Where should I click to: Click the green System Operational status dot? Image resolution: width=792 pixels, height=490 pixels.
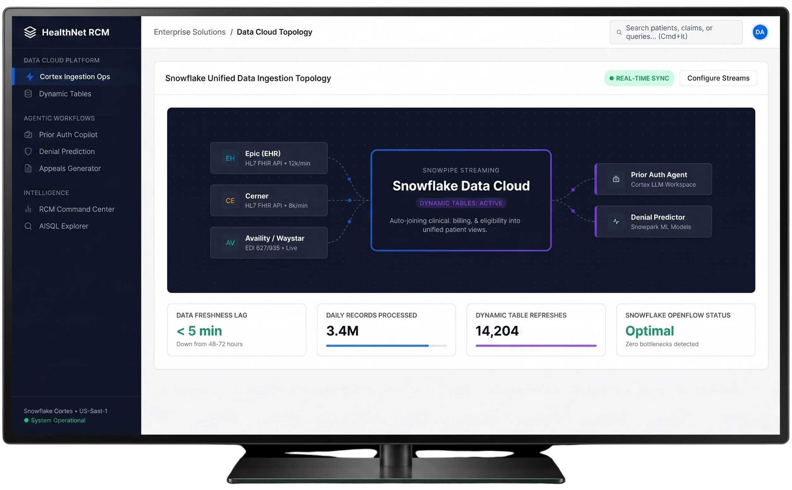click(26, 420)
